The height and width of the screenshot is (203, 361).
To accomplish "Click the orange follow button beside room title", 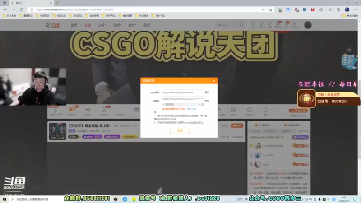I will pyautogui.click(x=236, y=126).
